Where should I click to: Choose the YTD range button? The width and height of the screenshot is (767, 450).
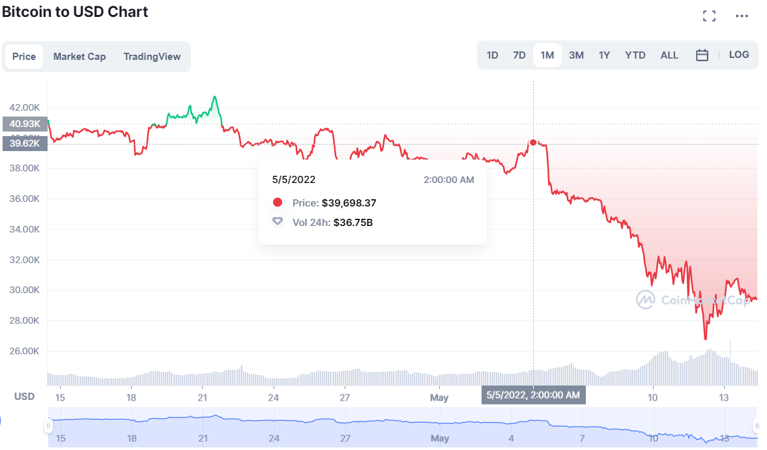(635, 55)
